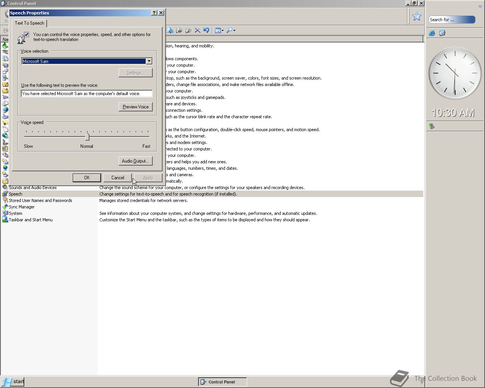485x388 pixels.
Task: Click in the voice preview text field
Action: 87,94
